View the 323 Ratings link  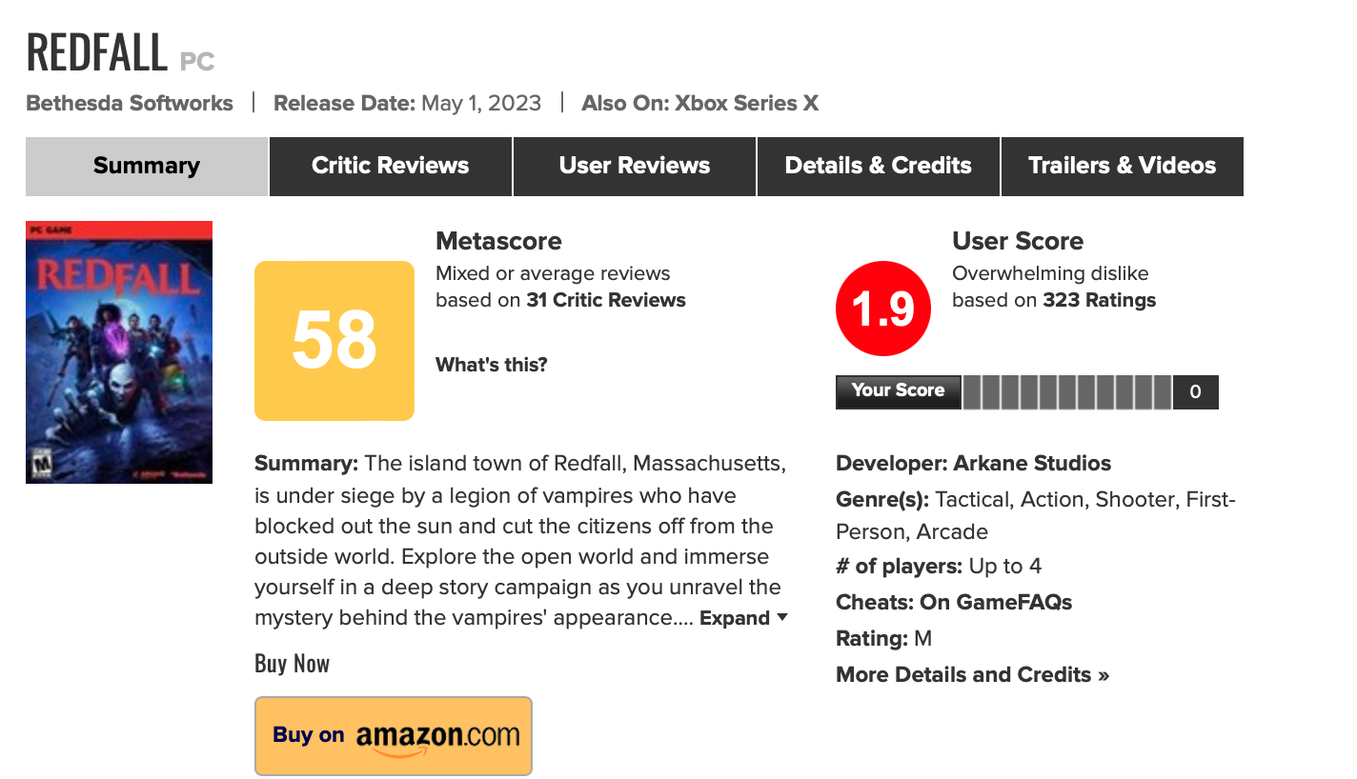[1100, 300]
